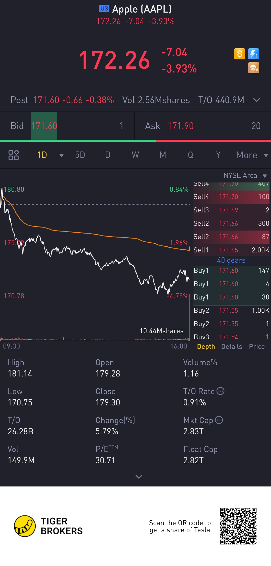
Task: Select Sell2 171.66 row with 300
Action: click(231, 223)
